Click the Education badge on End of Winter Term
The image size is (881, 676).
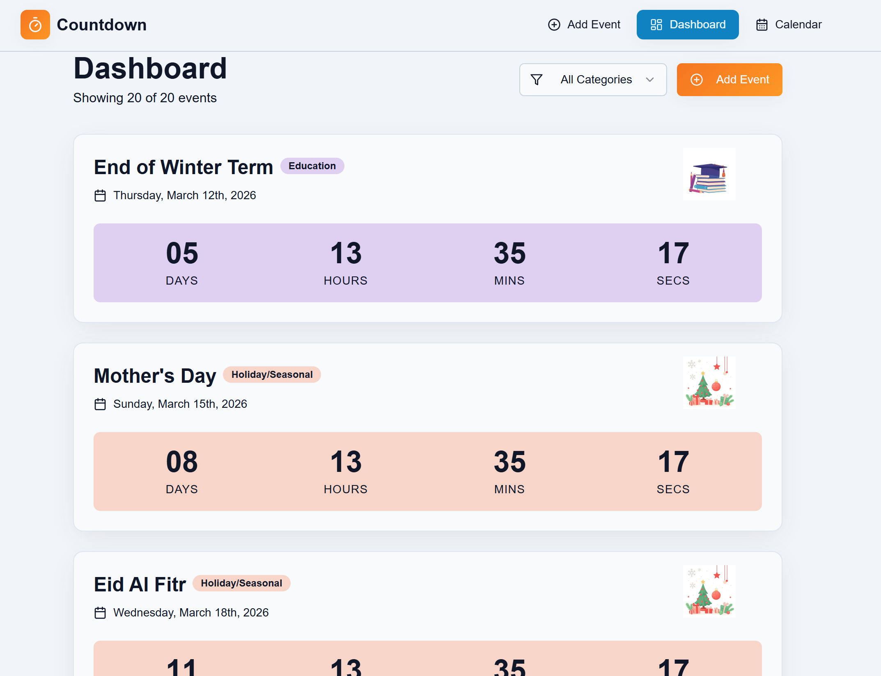click(x=312, y=166)
